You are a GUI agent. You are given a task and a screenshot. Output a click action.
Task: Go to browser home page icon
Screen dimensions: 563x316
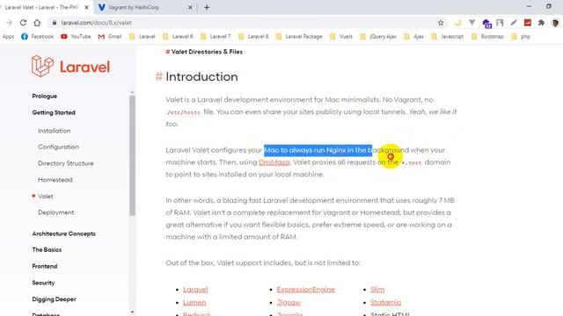[37, 23]
